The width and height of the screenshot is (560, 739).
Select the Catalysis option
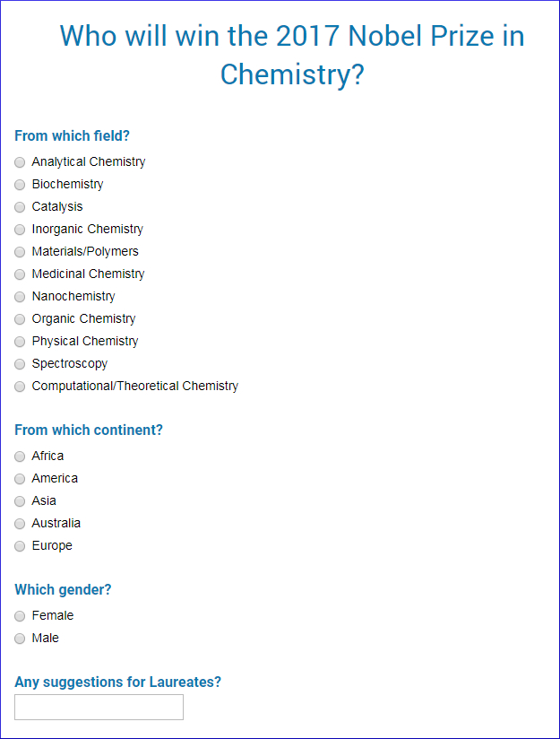pyautogui.click(x=20, y=207)
